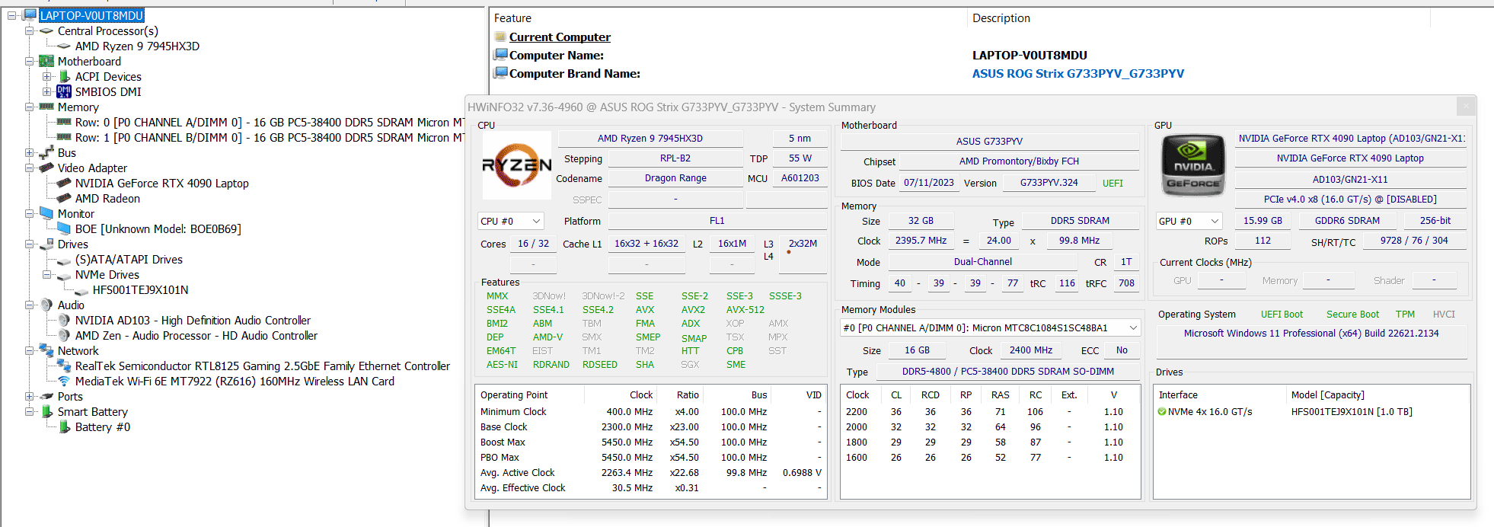Image resolution: width=1494 pixels, height=527 pixels.
Task: Click the CPU name field AMD Ryzen 9 7945HX3D
Action: [x=650, y=138]
